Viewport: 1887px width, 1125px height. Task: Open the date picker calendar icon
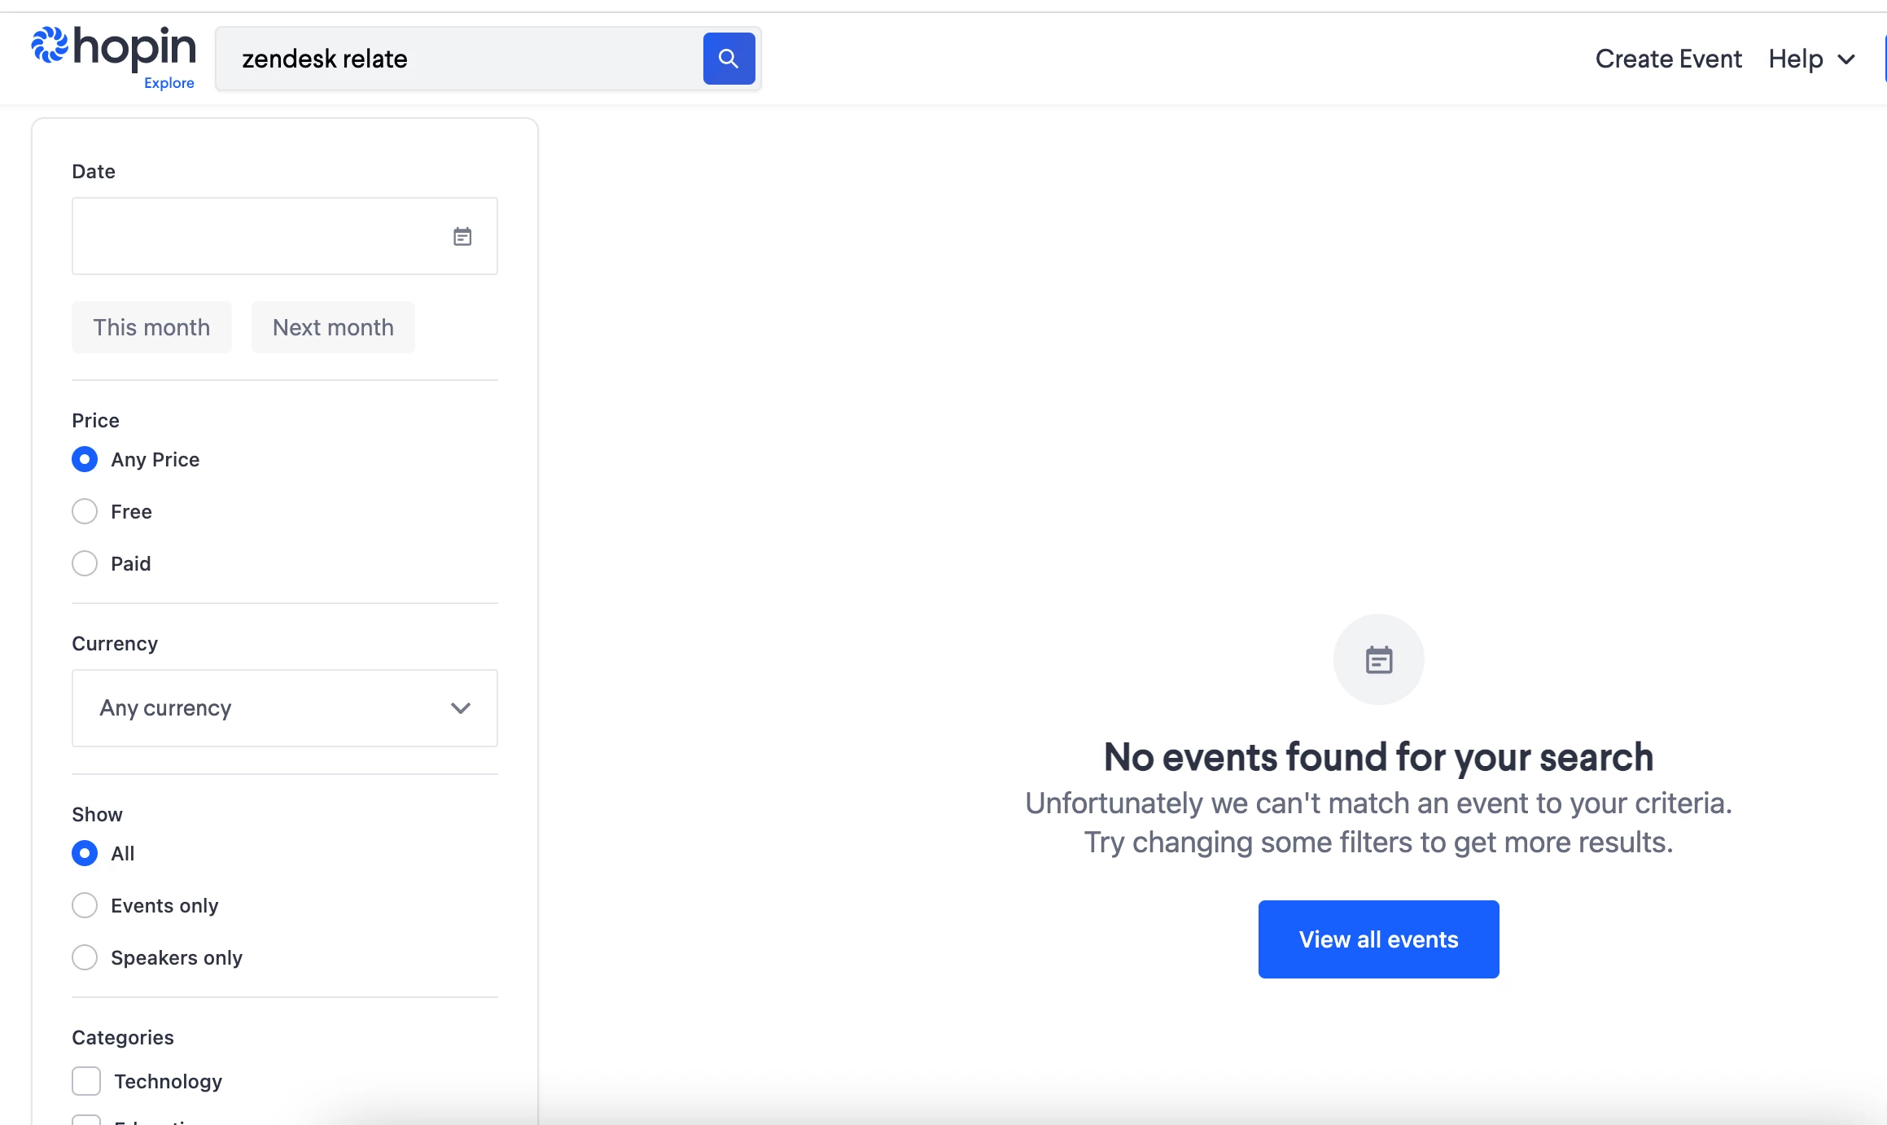coord(462,237)
